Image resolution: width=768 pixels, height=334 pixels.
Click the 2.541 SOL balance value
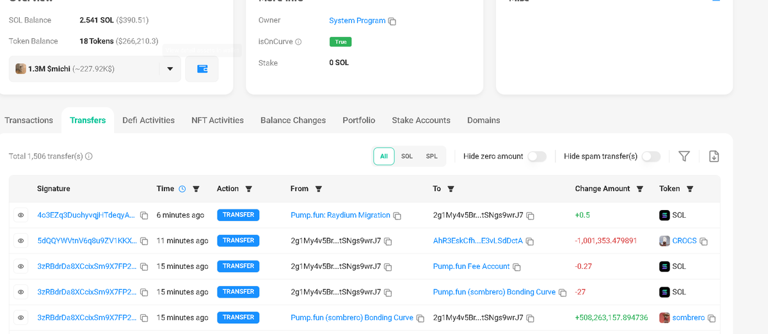97,20
